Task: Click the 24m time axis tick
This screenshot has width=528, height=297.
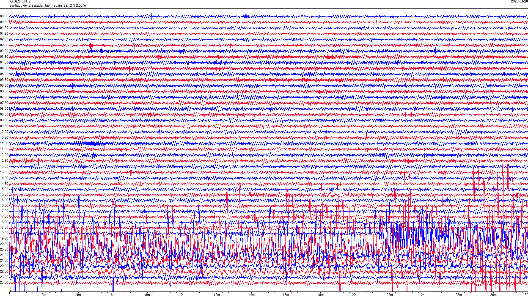Action: (424, 295)
